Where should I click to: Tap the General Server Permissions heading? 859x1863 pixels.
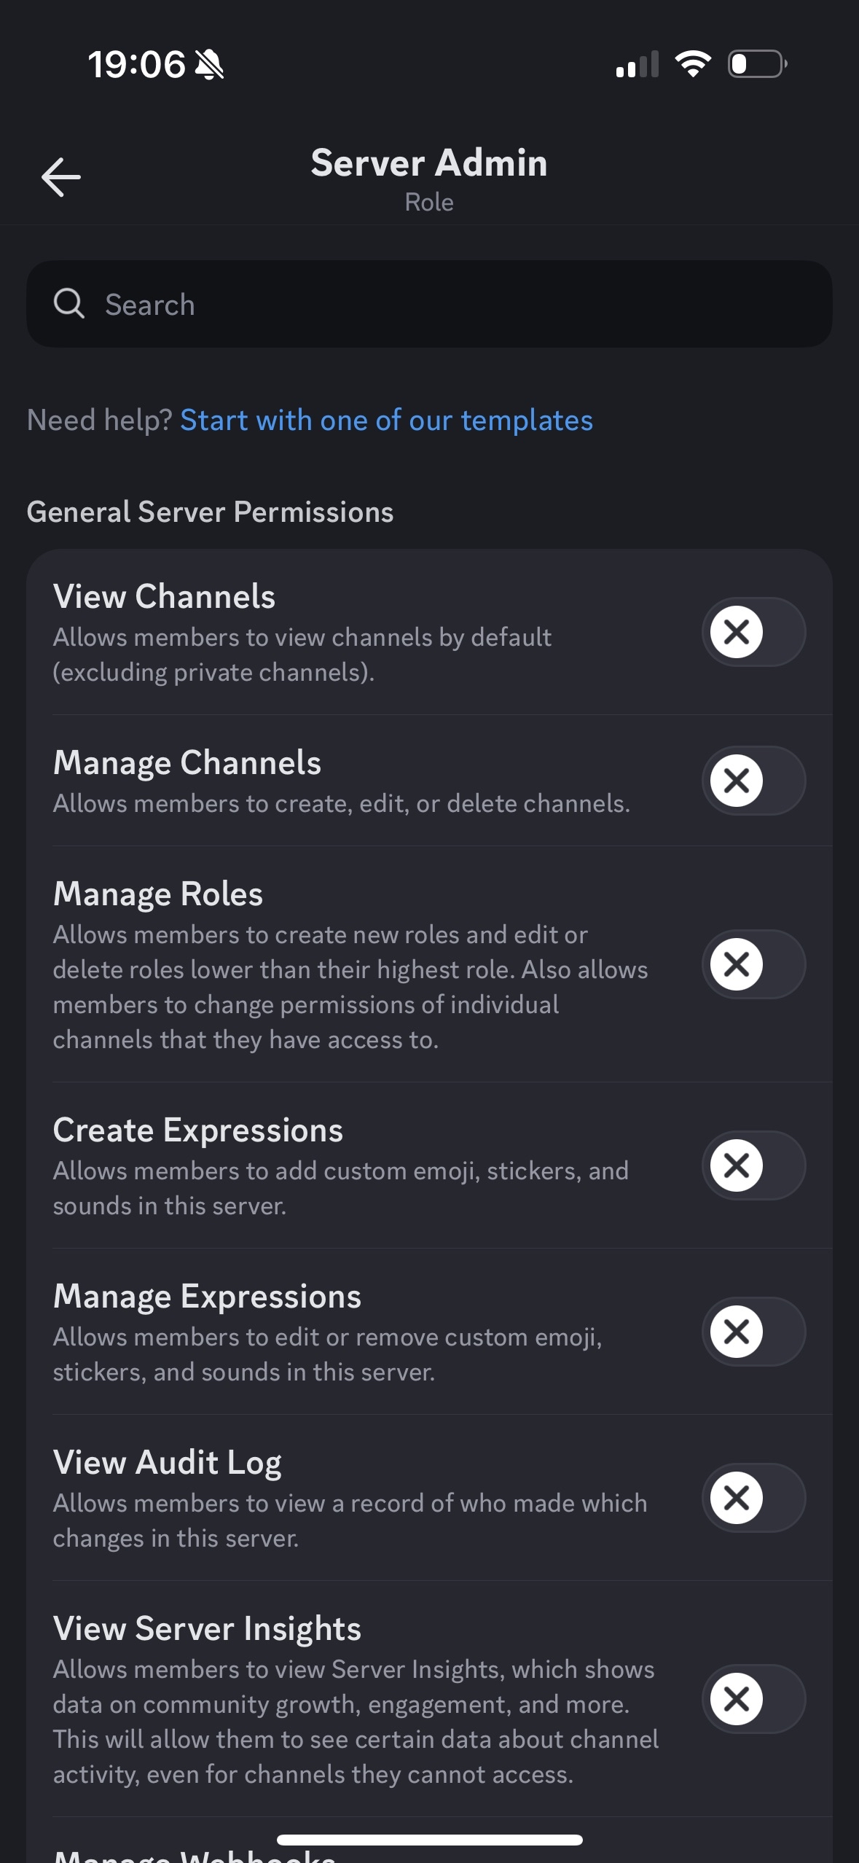[x=210, y=512]
